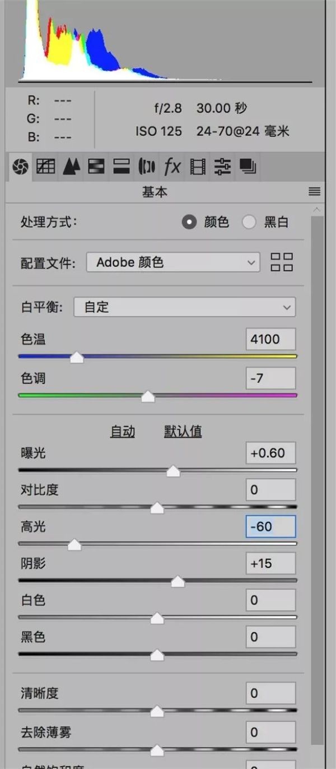Open the 基本 panel options menu
This screenshot has width=336, height=769.
click(315, 192)
